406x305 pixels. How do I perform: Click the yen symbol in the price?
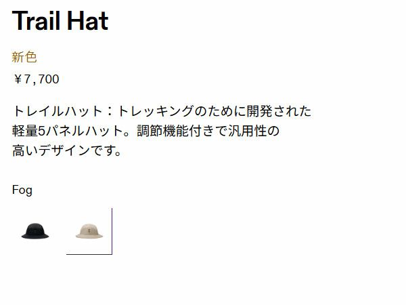point(18,79)
